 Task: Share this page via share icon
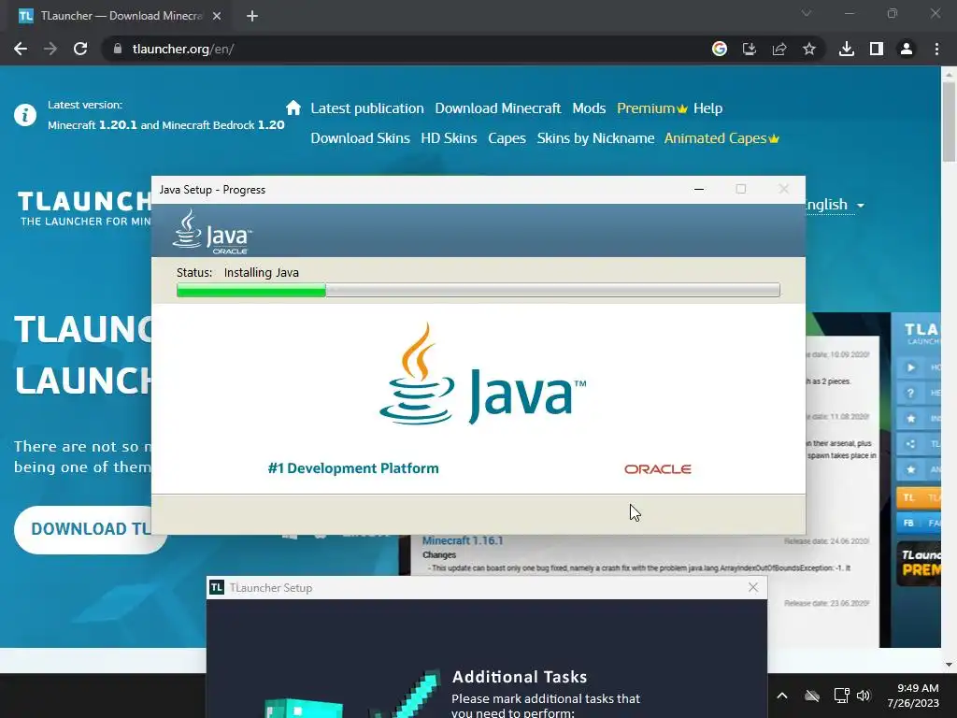pyautogui.click(x=779, y=49)
